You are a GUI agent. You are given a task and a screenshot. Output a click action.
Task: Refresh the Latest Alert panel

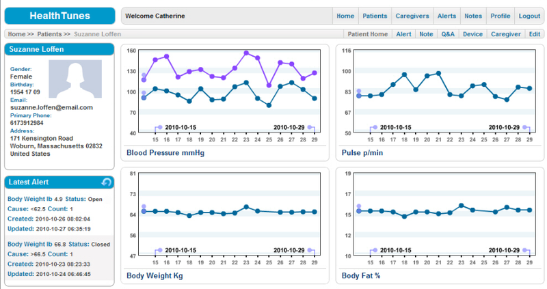(107, 182)
